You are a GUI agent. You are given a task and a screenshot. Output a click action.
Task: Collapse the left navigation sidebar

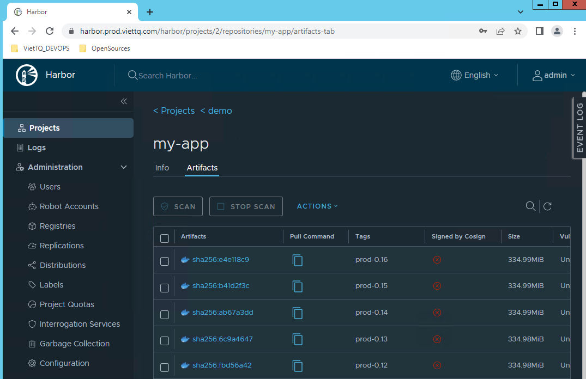point(124,101)
